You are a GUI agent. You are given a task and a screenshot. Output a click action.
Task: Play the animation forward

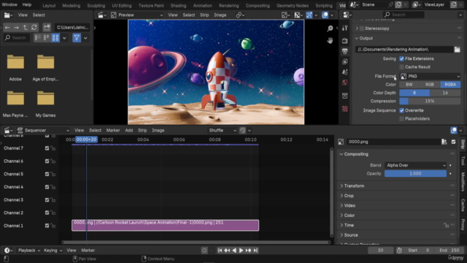(x=242, y=251)
